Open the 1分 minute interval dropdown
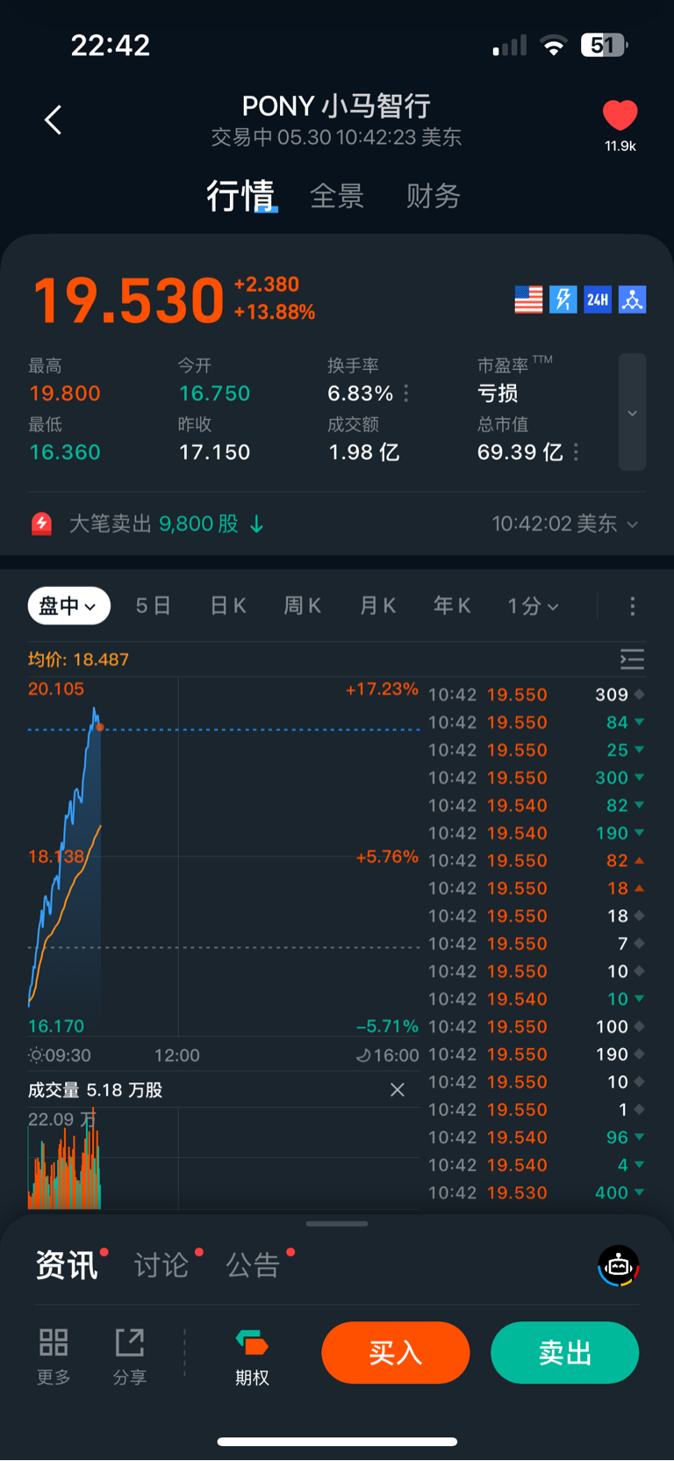Viewport: 674px width, 1461px height. click(533, 606)
